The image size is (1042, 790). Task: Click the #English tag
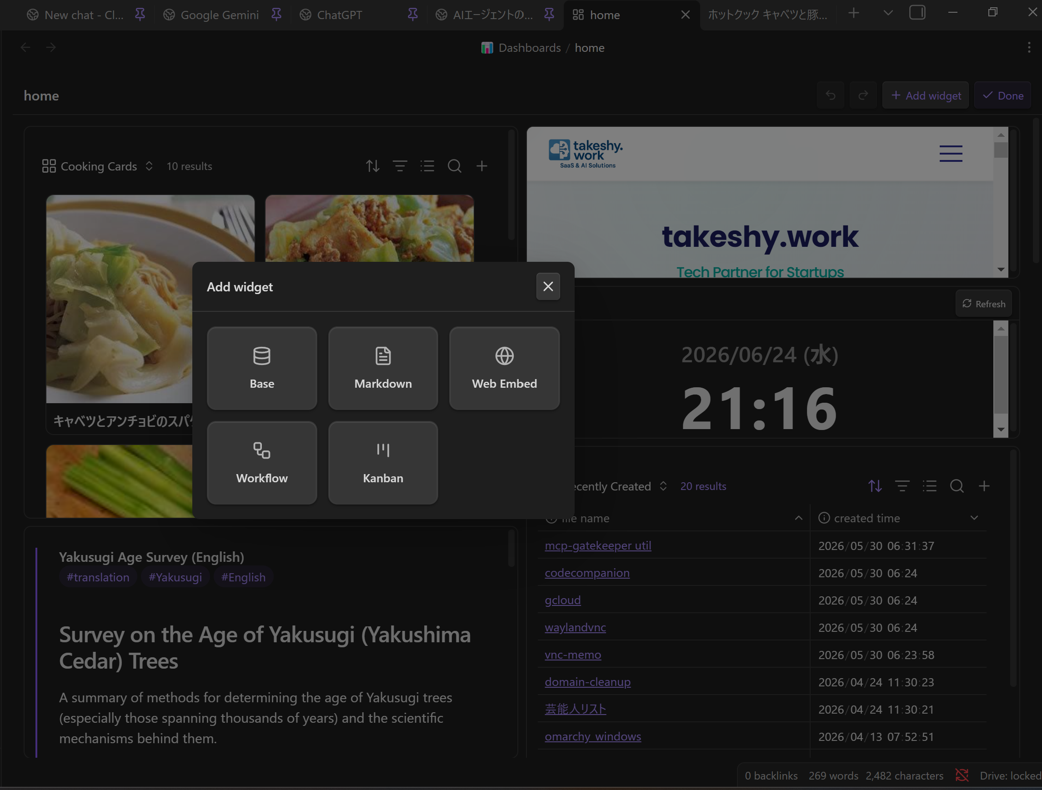pyautogui.click(x=243, y=577)
